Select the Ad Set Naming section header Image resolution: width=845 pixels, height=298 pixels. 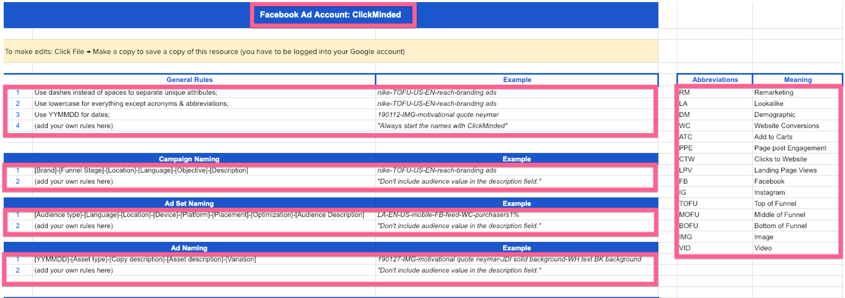(x=189, y=203)
